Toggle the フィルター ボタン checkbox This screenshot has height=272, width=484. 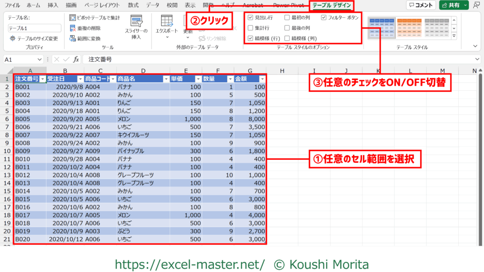click(324, 17)
